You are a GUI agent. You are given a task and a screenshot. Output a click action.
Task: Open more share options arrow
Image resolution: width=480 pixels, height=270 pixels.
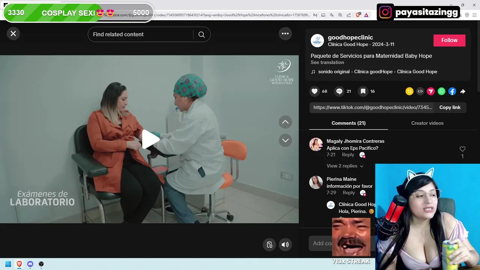[x=463, y=91]
